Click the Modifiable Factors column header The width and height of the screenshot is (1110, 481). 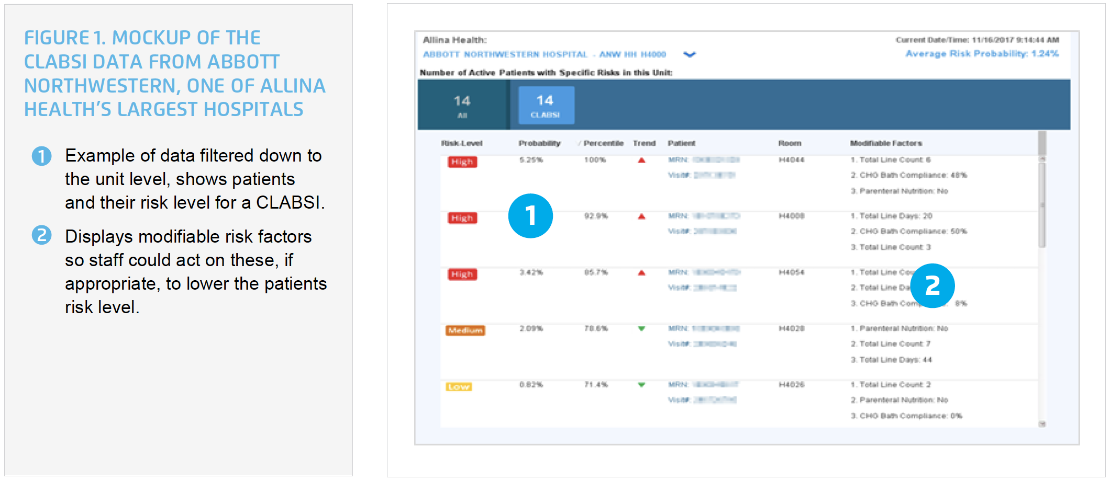[886, 143]
